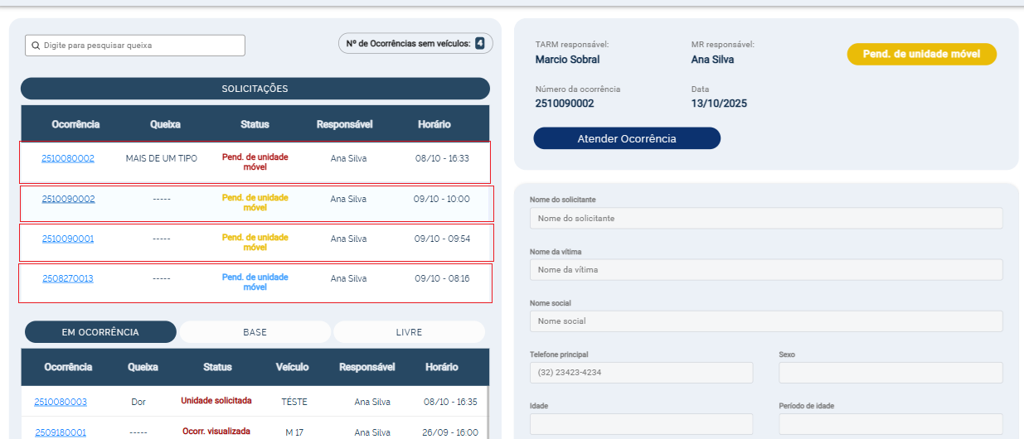Switch to the EM OCORRÊNCIA tab
1024x439 pixels.
(x=100, y=332)
